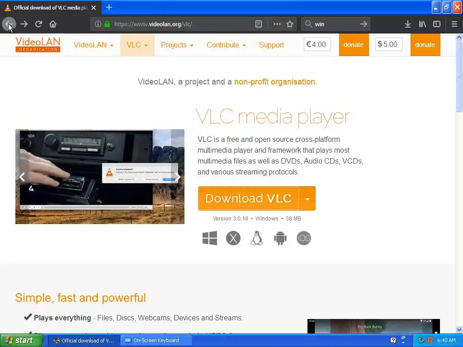Image resolution: width=463 pixels, height=347 pixels.
Task: Expand the Projects navigation dropdown
Action: [177, 45]
